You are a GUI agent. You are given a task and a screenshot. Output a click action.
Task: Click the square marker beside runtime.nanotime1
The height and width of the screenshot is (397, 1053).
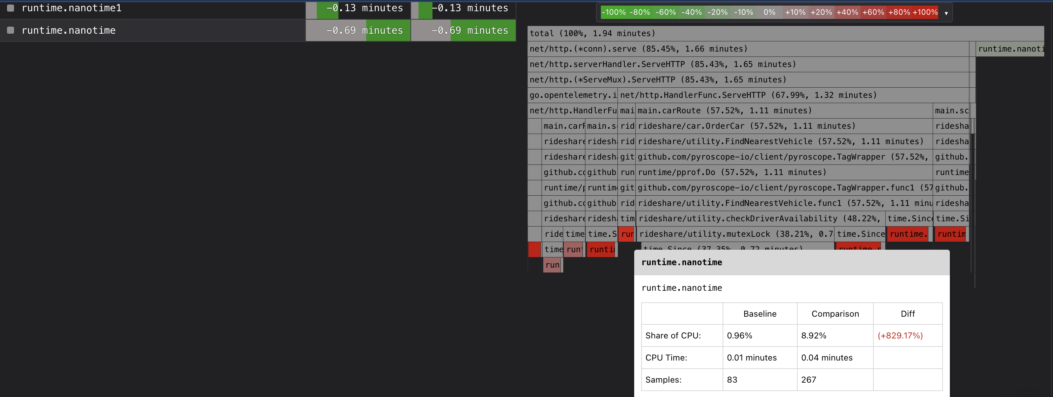click(11, 8)
